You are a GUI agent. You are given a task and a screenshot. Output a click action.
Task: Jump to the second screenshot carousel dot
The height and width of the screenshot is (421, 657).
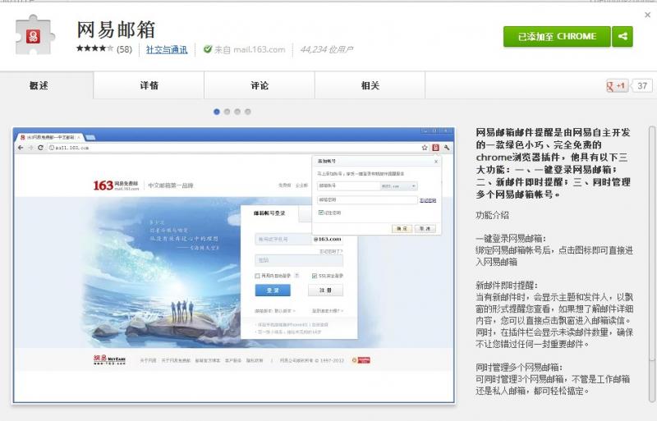tap(227, 112)
